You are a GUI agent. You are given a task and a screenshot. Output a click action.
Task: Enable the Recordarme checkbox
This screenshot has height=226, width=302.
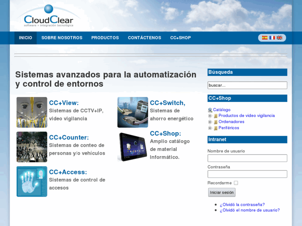pos(236,183)
